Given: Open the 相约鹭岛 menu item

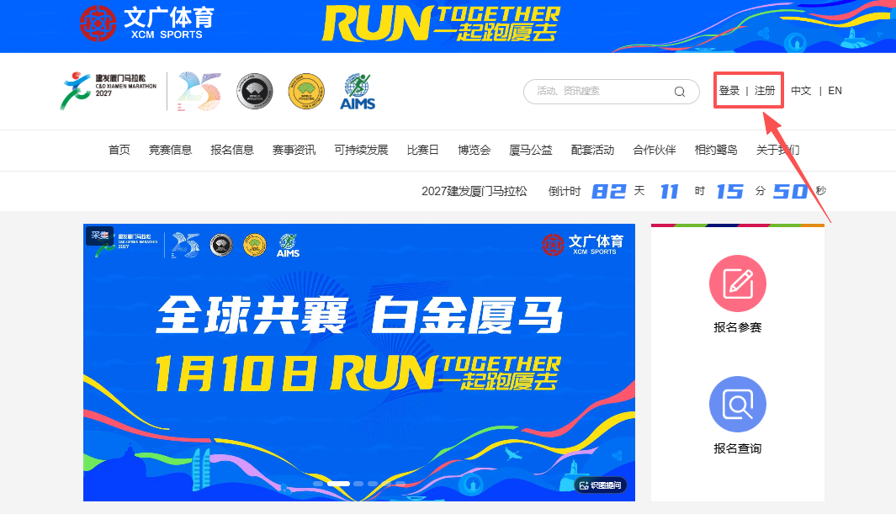Looking at the screenshot, I should [x=716, y=150].
